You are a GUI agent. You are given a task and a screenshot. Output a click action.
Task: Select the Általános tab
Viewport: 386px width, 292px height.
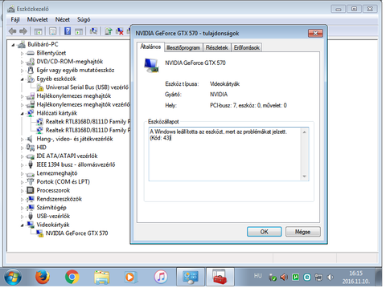pyautogui.click(x=150, y=47)
